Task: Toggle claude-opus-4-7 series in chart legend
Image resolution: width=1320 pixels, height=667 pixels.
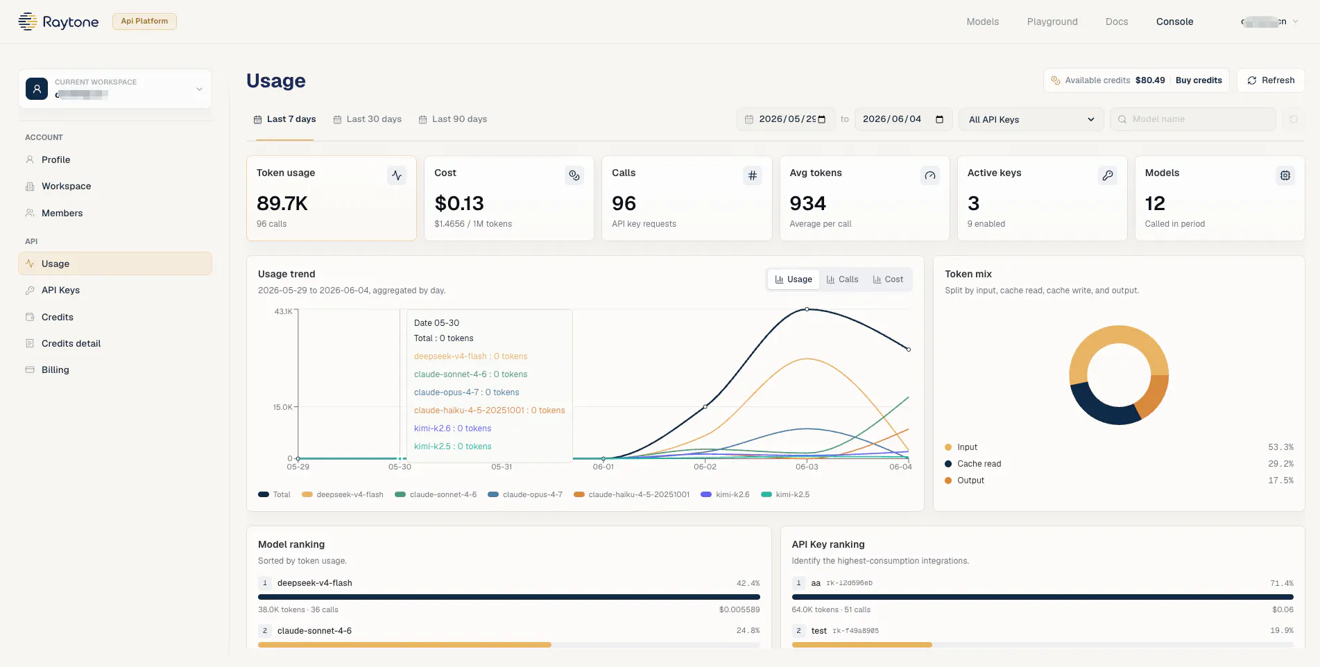Action: [x=525, y=494]
